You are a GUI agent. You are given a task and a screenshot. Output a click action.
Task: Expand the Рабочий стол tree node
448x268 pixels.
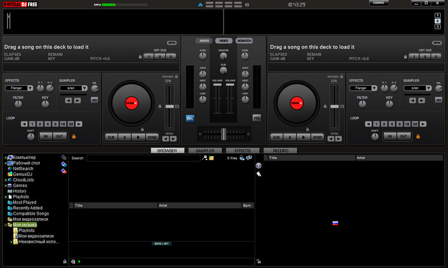(6, 163)
